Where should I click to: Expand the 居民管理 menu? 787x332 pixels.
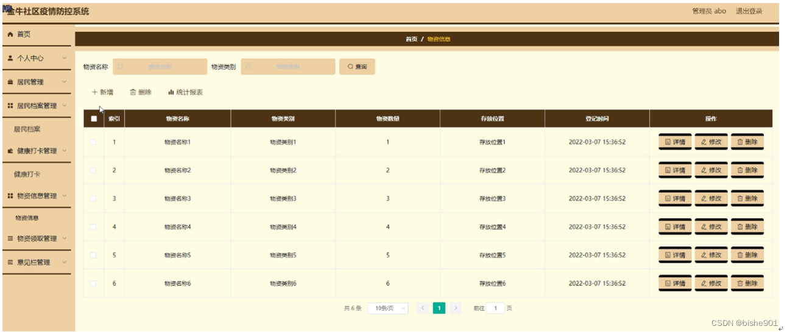[37, 82]
